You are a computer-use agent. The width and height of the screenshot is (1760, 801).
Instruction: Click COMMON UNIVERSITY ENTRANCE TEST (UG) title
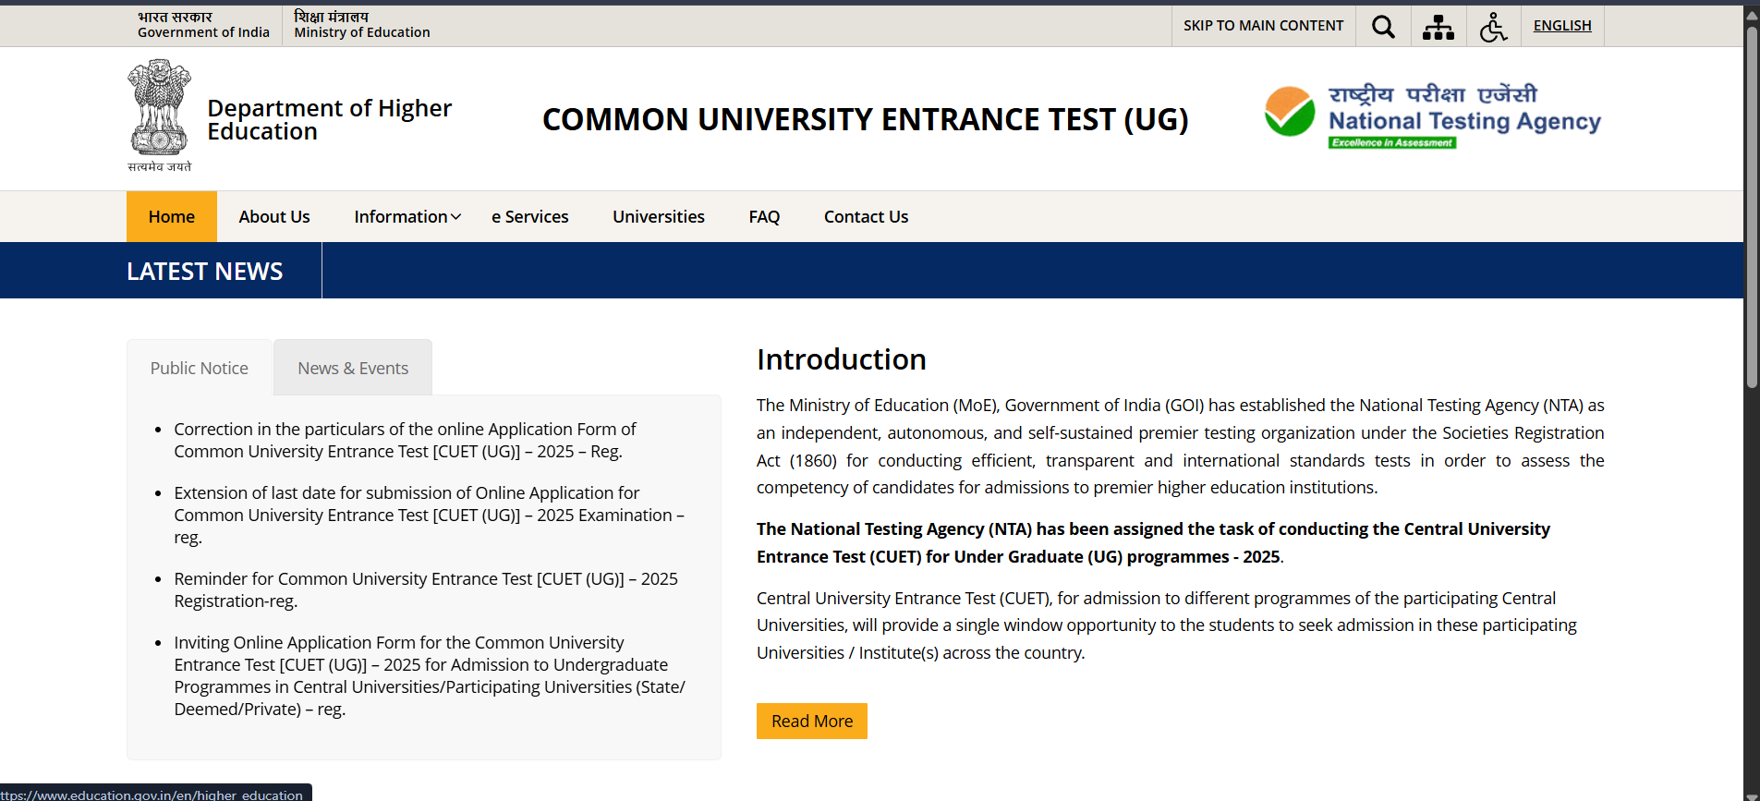866,119
